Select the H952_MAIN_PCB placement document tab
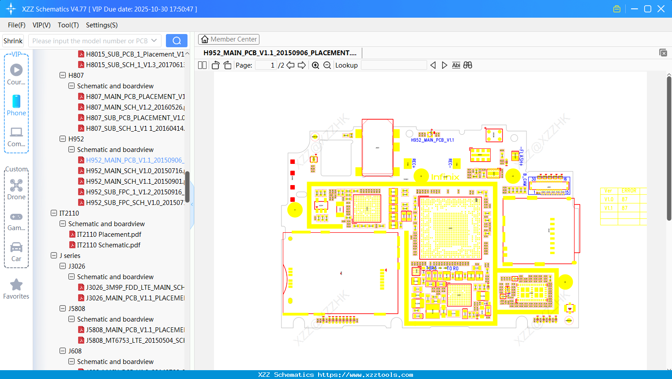 (278, 53)
